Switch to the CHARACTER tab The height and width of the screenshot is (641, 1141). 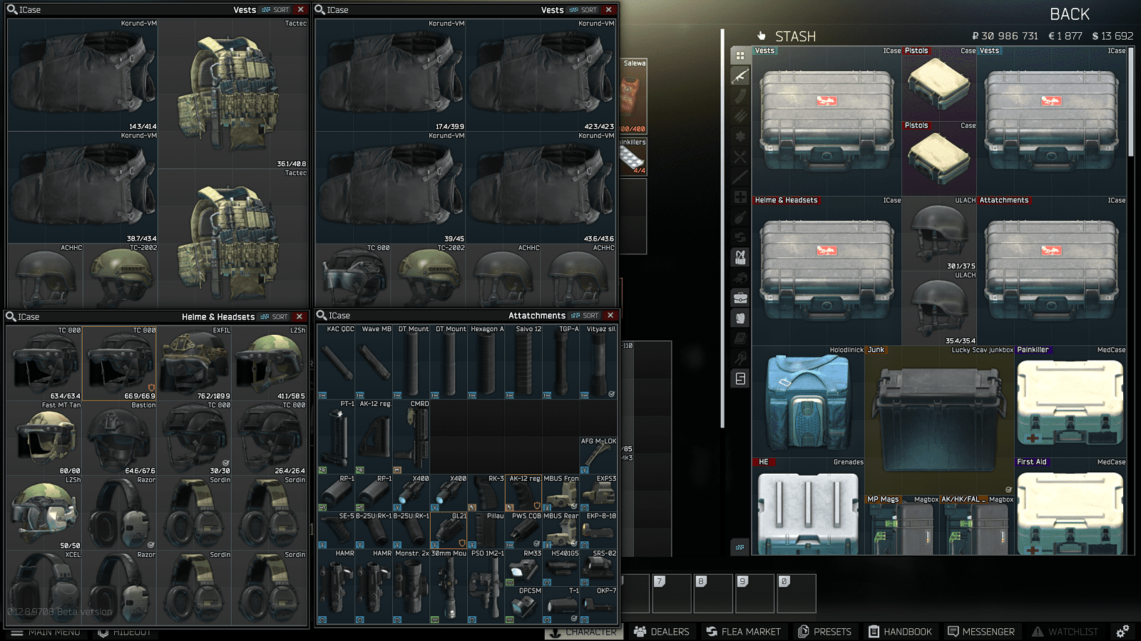click(x=584, y=632)
